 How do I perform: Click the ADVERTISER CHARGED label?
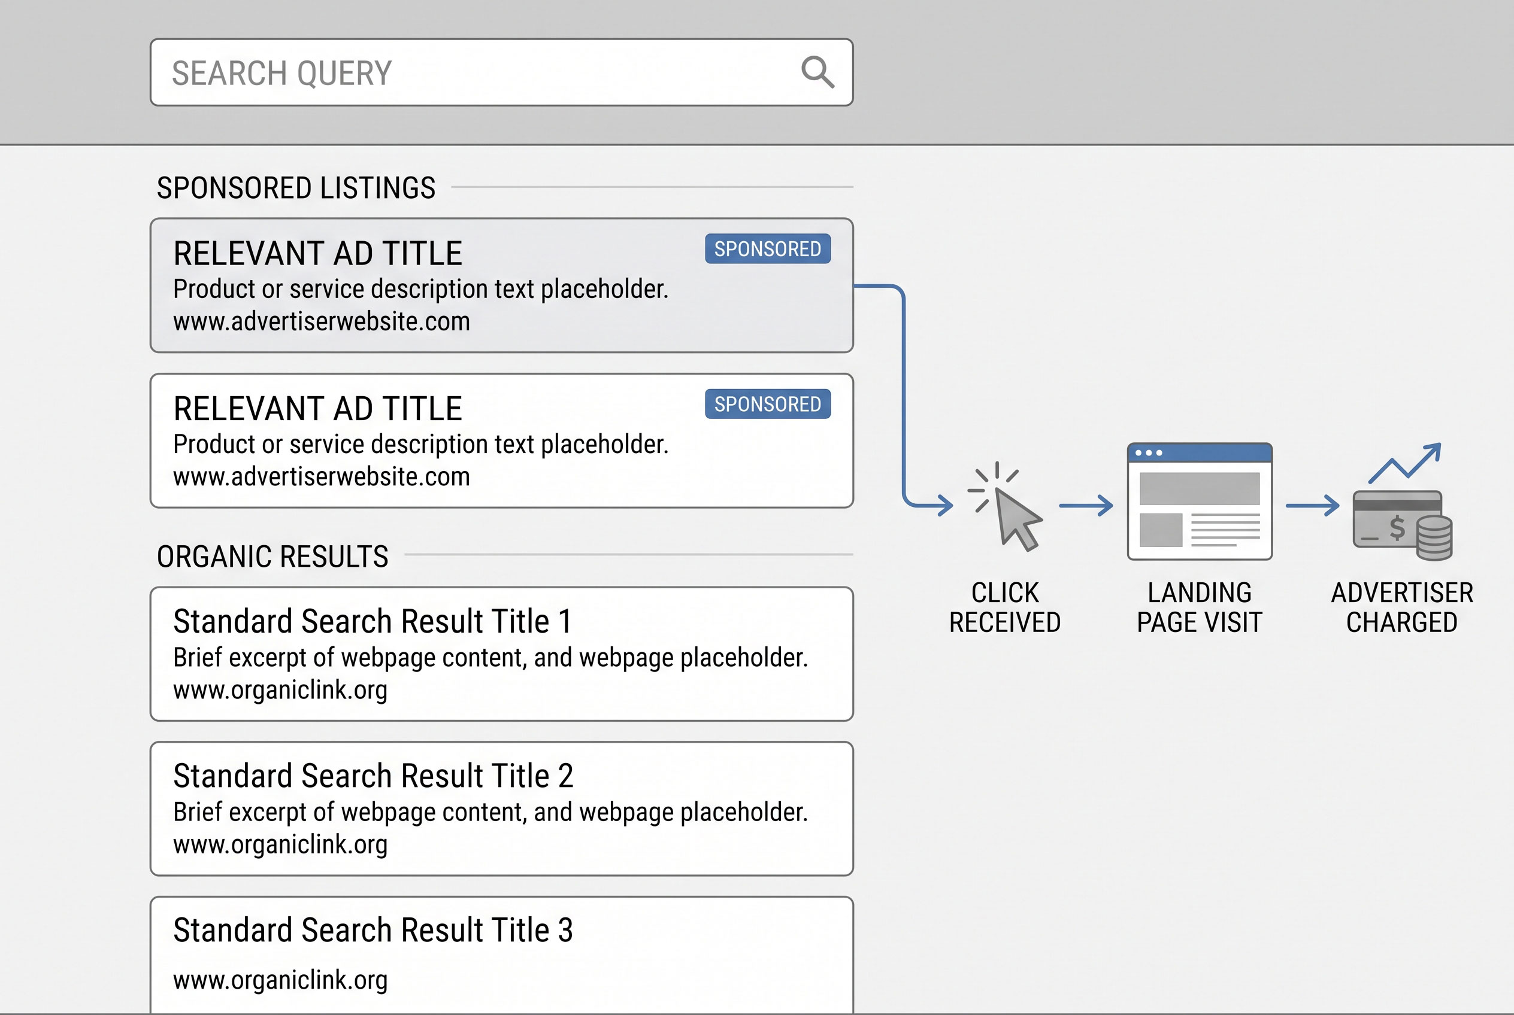pos(1402,607)
